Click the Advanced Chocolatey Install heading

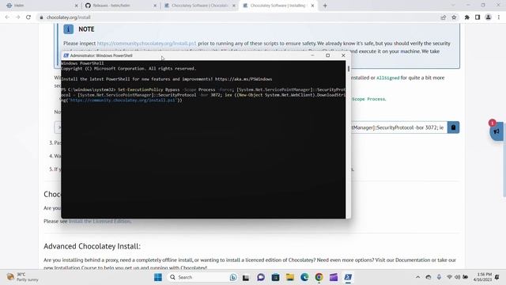coord(92,246)
